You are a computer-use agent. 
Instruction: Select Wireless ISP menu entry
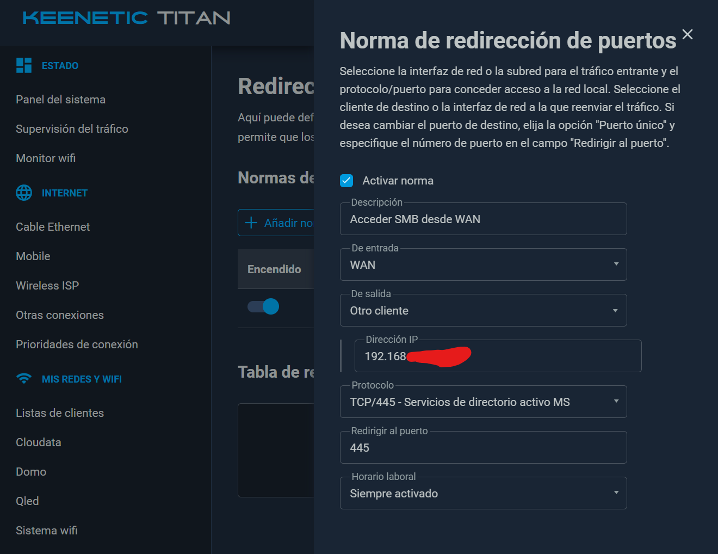(47, 286)
